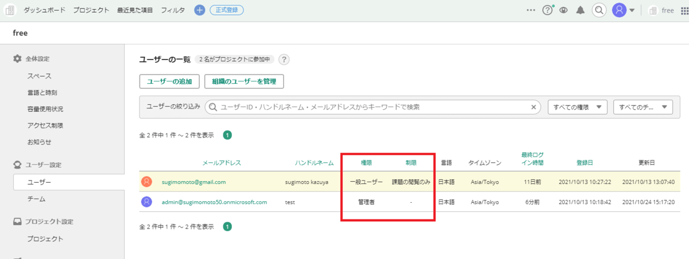Sort by ハンドルネーム column header
Screen dimensions: 689x259
[314, 163]
